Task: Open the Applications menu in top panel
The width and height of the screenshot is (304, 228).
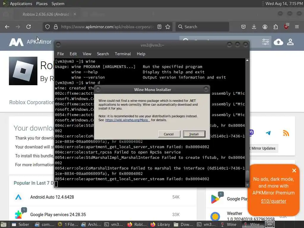Action: click(21, 4)
